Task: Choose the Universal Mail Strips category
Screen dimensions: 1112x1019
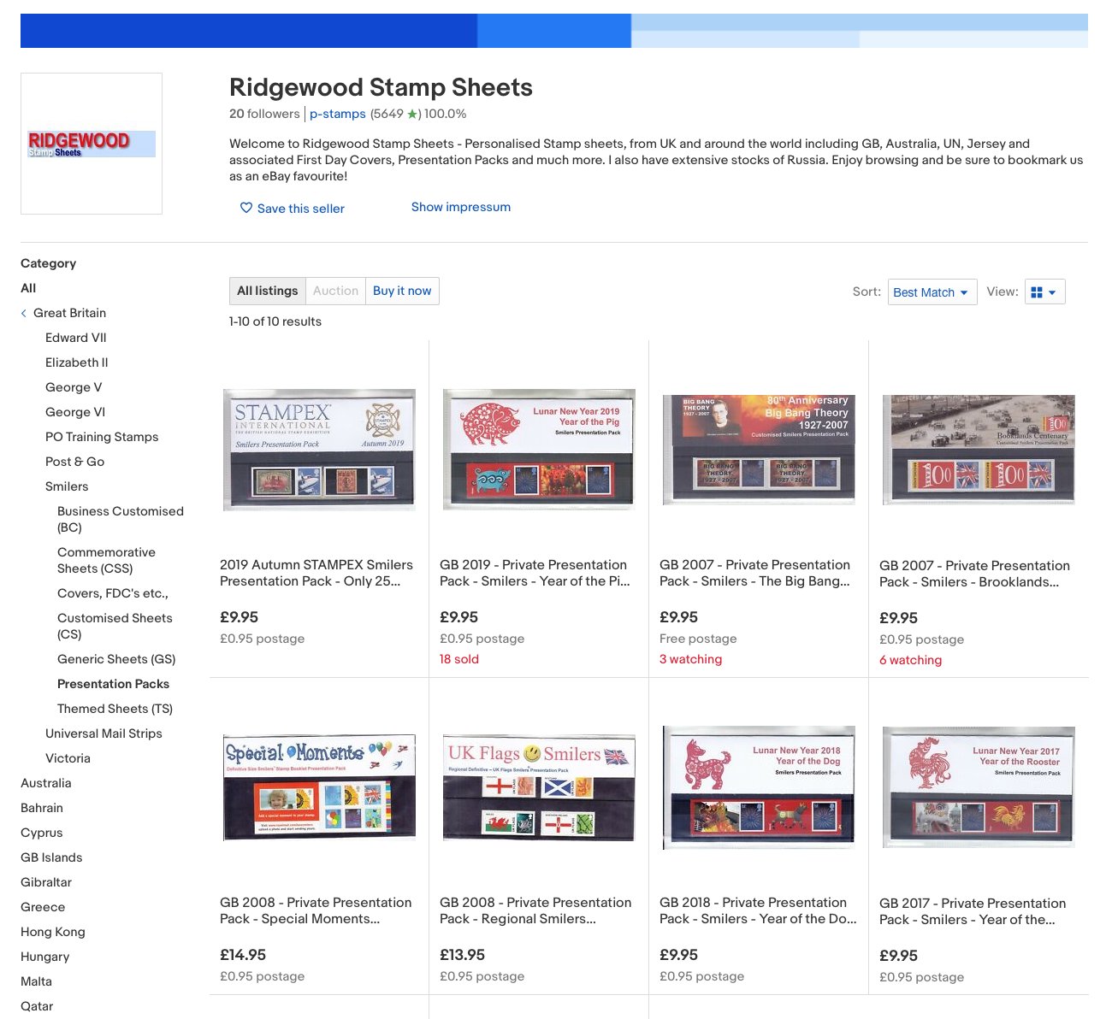Action: [x=104, y=733]
